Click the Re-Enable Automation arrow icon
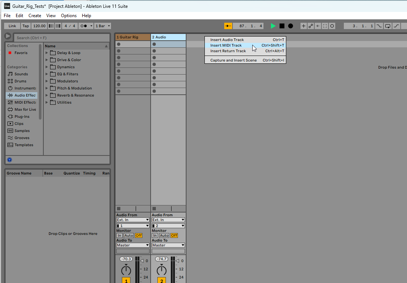 [318, 26]
